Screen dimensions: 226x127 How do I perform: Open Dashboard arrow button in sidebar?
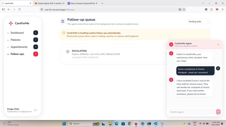coord(36,33)
